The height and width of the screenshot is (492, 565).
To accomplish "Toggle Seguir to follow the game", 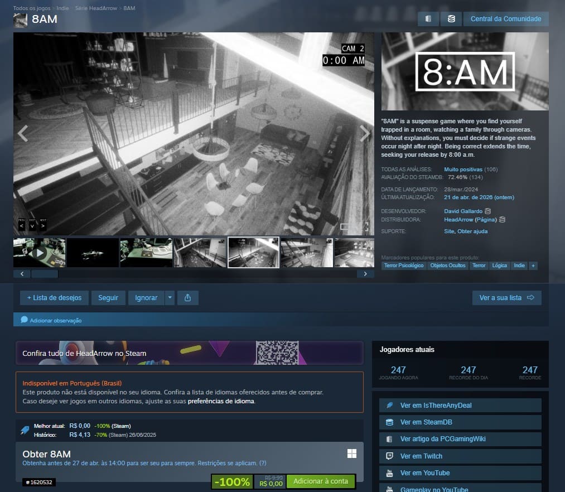I will (x=108, y=298).
